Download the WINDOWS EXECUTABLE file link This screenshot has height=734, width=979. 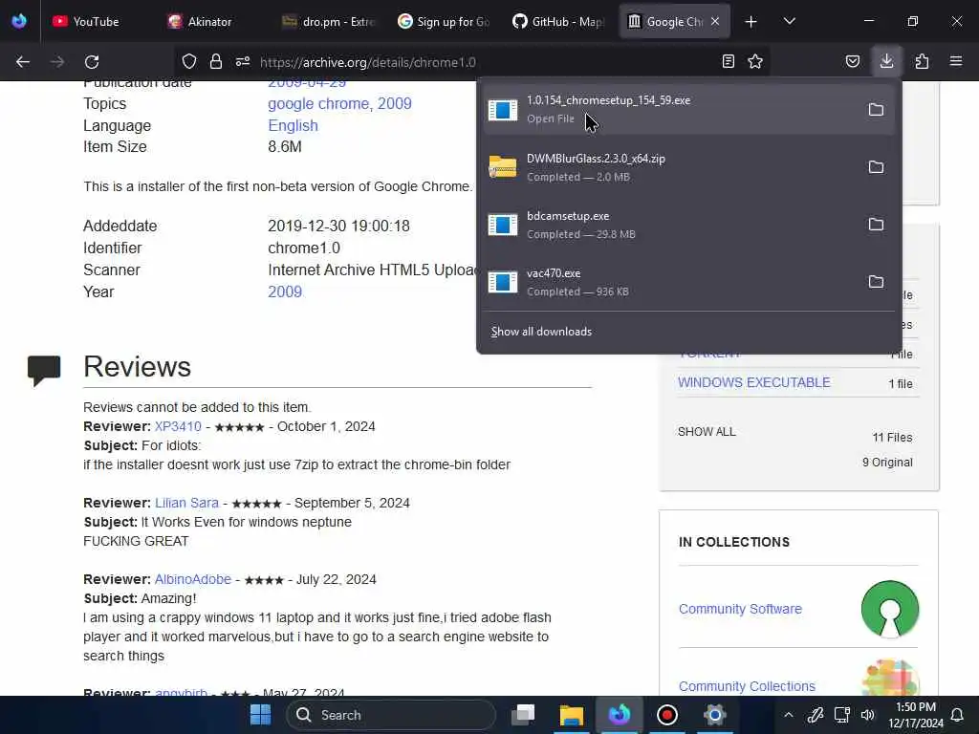coord(754,382)
